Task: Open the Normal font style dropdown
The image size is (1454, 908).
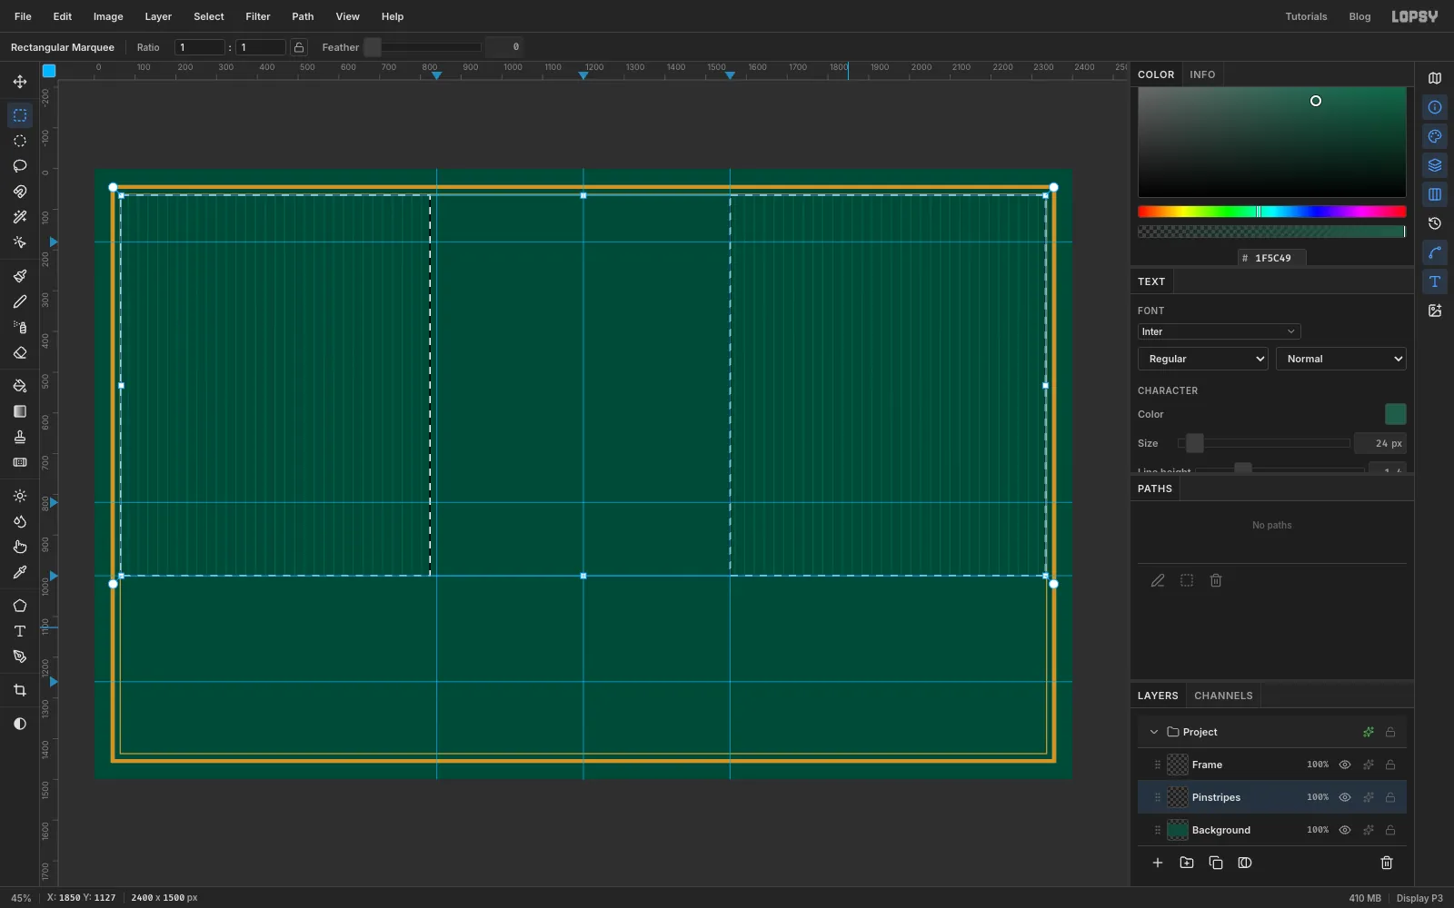Action: point(1340,359)
